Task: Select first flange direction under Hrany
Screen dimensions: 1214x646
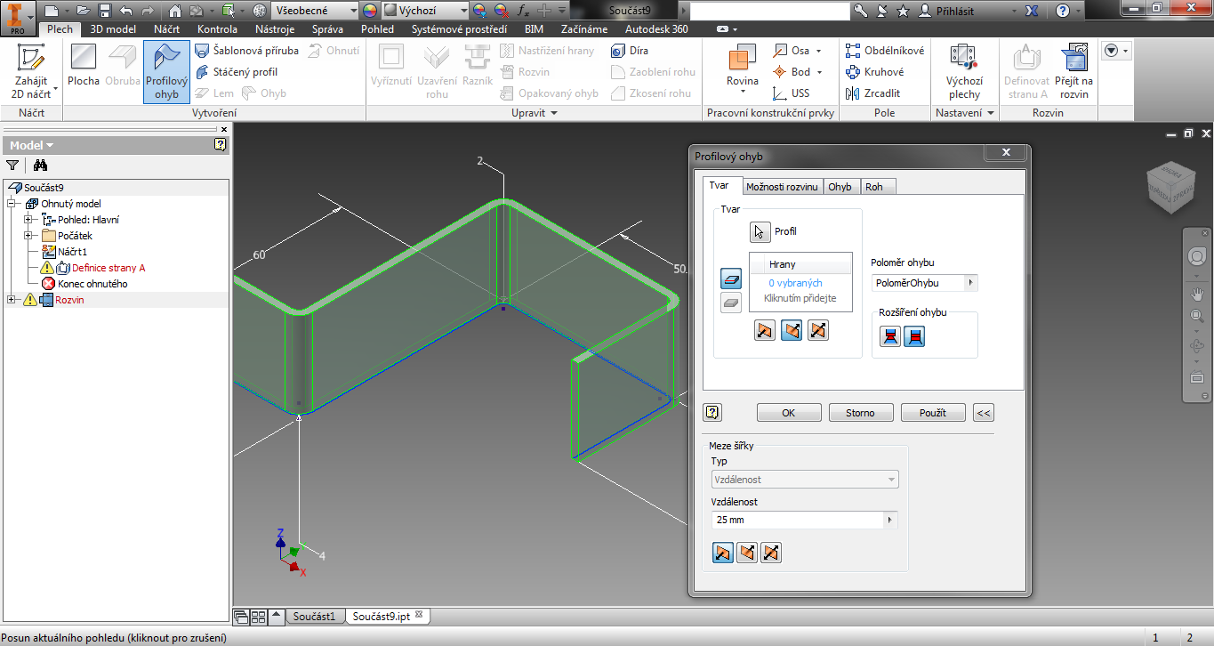Action: click(x=764, y=330)
